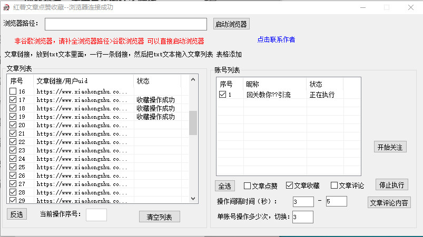The image size is (423, 237).
Task: Uncheck the box for row 17
Action: (13, 100)
